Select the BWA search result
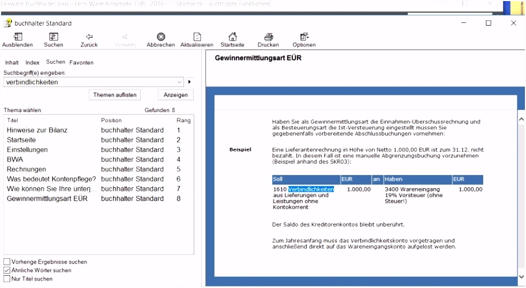Viewport: 526px width, 288px height. 98,159
